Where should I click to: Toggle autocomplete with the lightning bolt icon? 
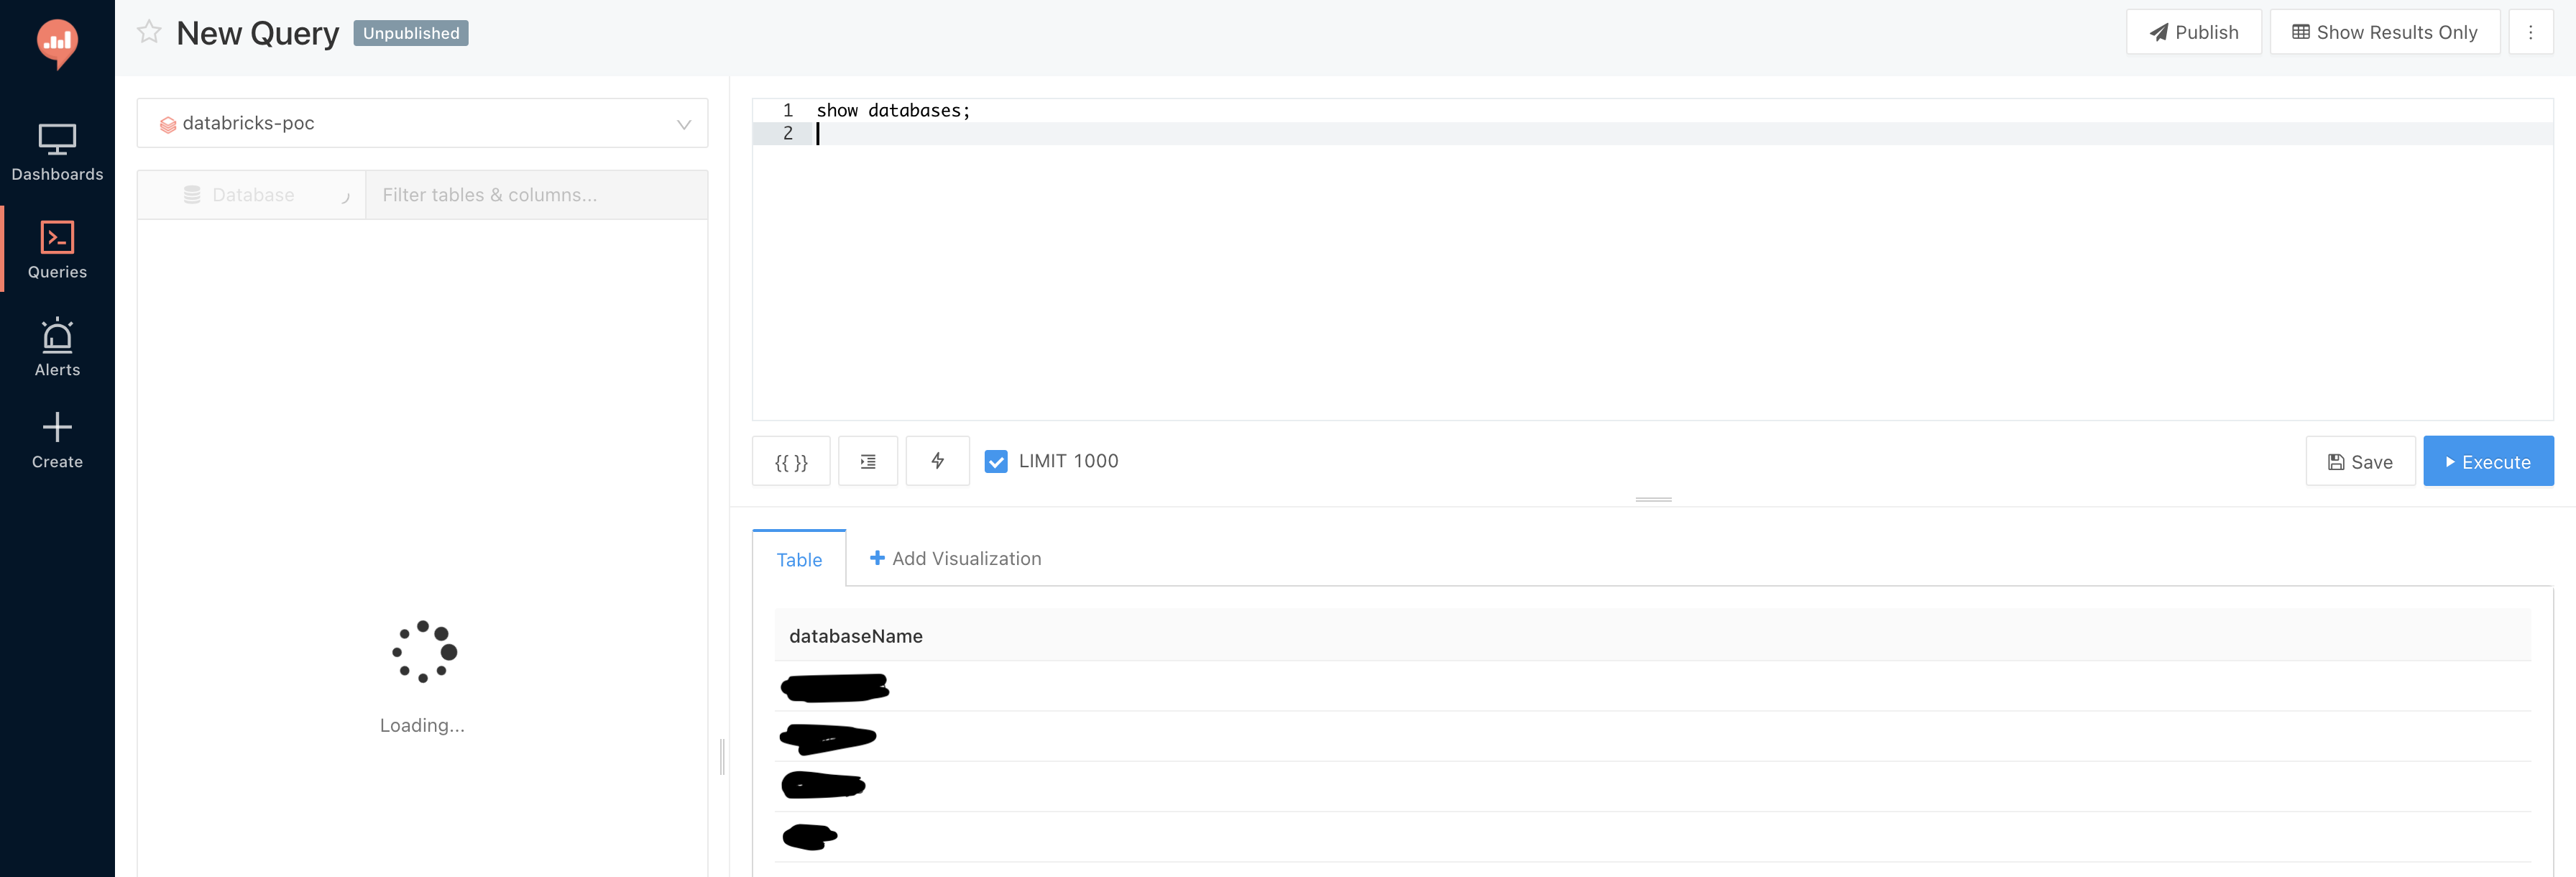coord(937,461)
